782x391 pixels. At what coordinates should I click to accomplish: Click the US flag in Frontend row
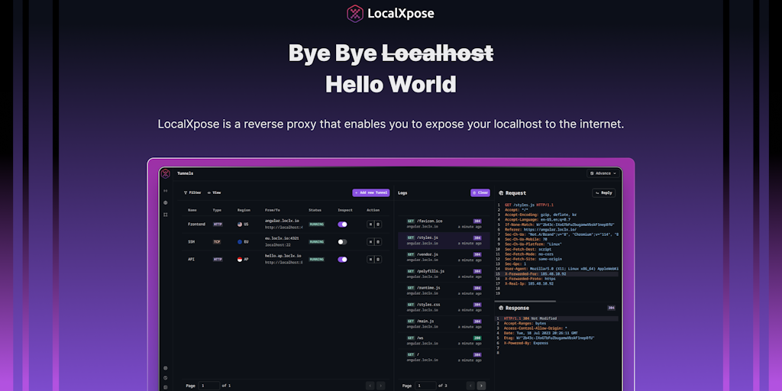(239, 225)
